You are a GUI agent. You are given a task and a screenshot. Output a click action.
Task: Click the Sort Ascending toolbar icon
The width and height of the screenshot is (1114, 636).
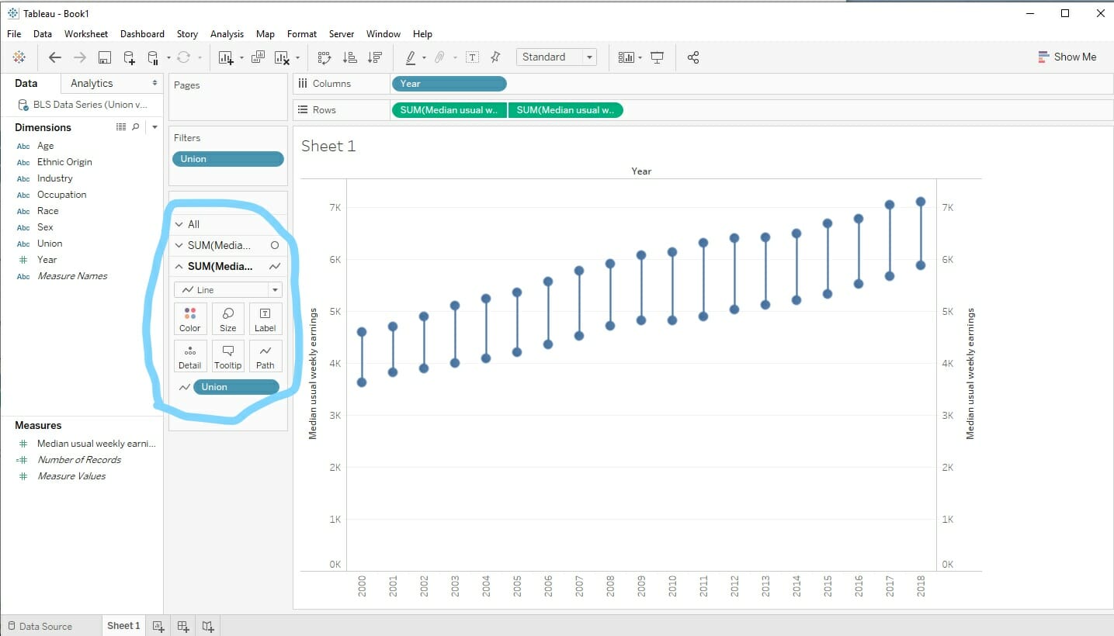[349, 57]
